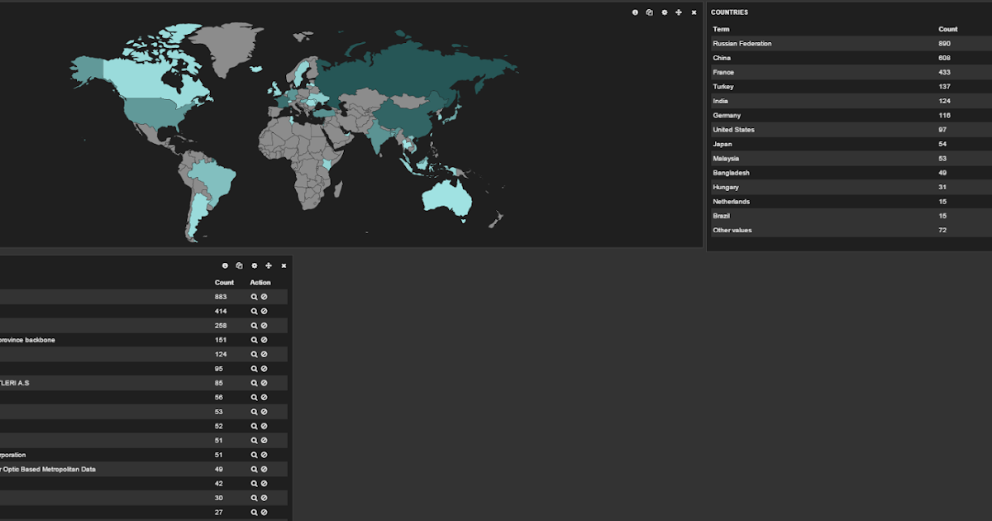The width and height of the screenshot is (992, 521).
Task: Open the table panel configuration gear
Action: click(x=254, y=265)
